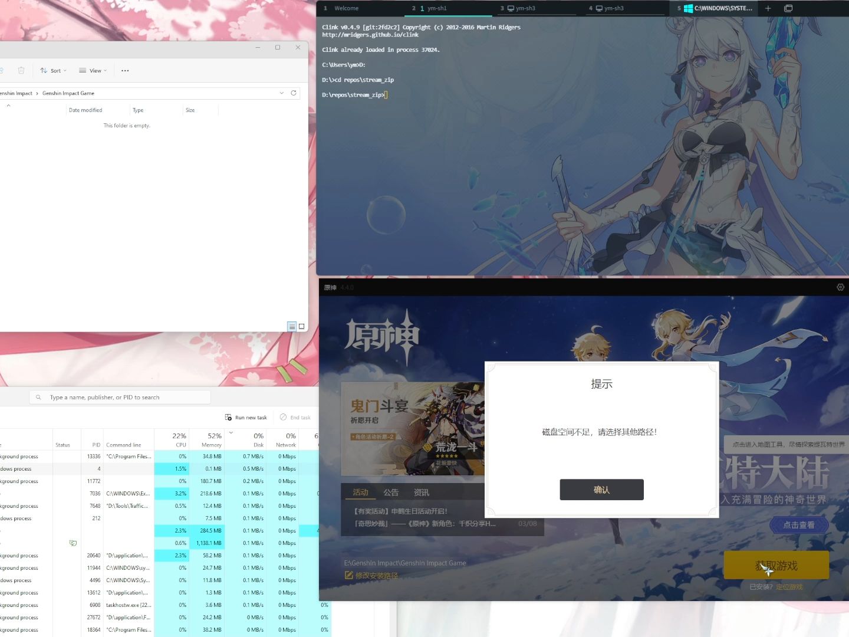Click the Date modified column header
Screen dimensions: 849x637
(x=85, y=110)
